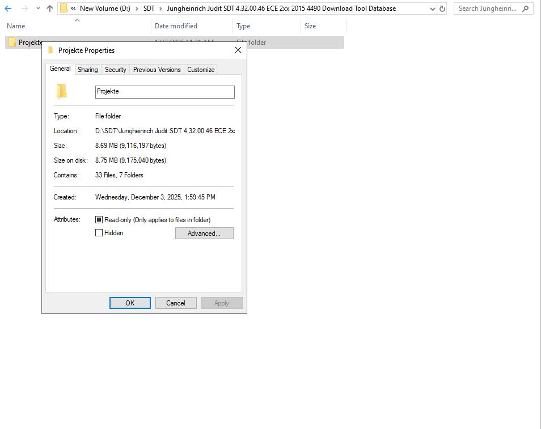This screenshot has height=429, width=541.
Task: Switch to the General tab
Action: (60, 69)
